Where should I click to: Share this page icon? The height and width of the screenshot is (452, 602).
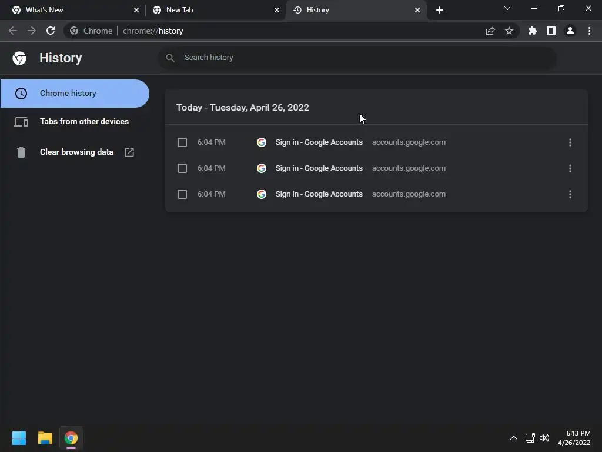pos(490,31)
